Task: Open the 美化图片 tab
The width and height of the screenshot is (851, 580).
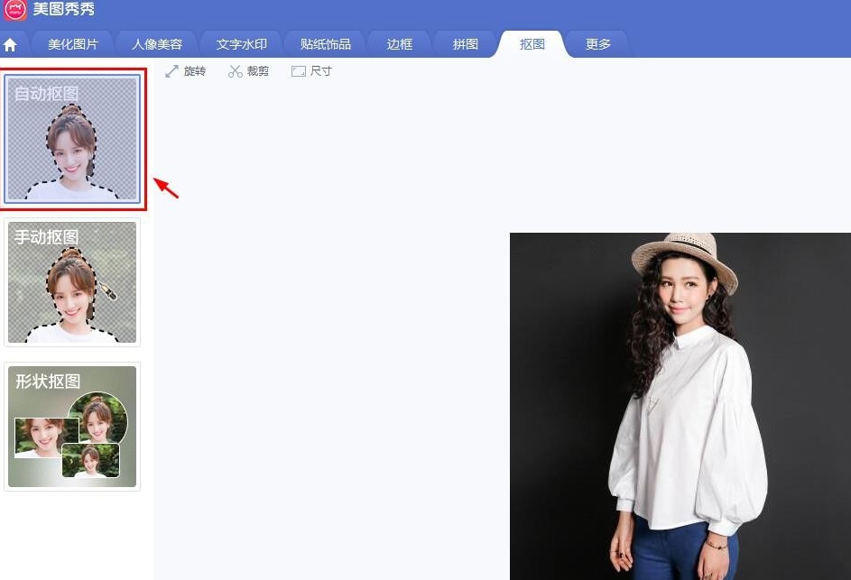Action: pos(73,44)
